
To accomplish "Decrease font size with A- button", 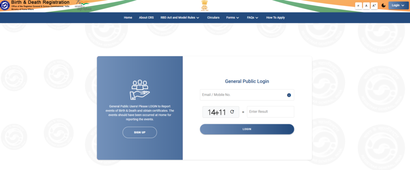I will pos(358,6).
